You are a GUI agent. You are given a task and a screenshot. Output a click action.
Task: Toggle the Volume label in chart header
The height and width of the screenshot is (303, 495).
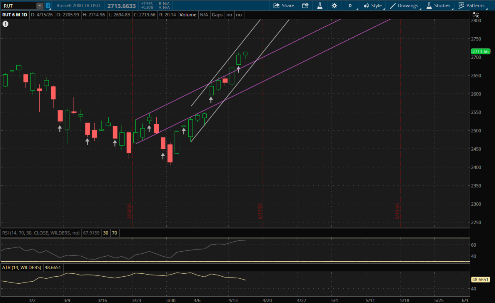coord(188,15)
